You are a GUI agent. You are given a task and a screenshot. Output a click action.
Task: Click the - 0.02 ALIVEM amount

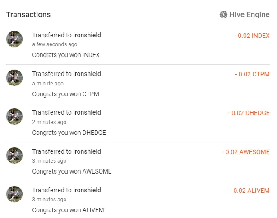click(x=249, y=191)
